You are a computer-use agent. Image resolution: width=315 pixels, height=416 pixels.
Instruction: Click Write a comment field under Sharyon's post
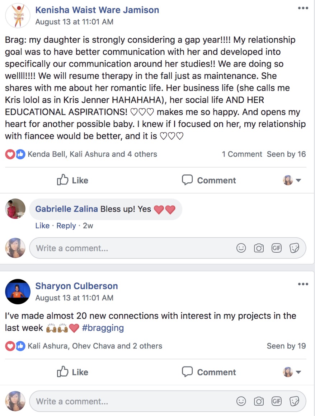168,401
